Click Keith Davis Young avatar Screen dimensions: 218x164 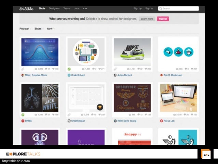point(115,121)
